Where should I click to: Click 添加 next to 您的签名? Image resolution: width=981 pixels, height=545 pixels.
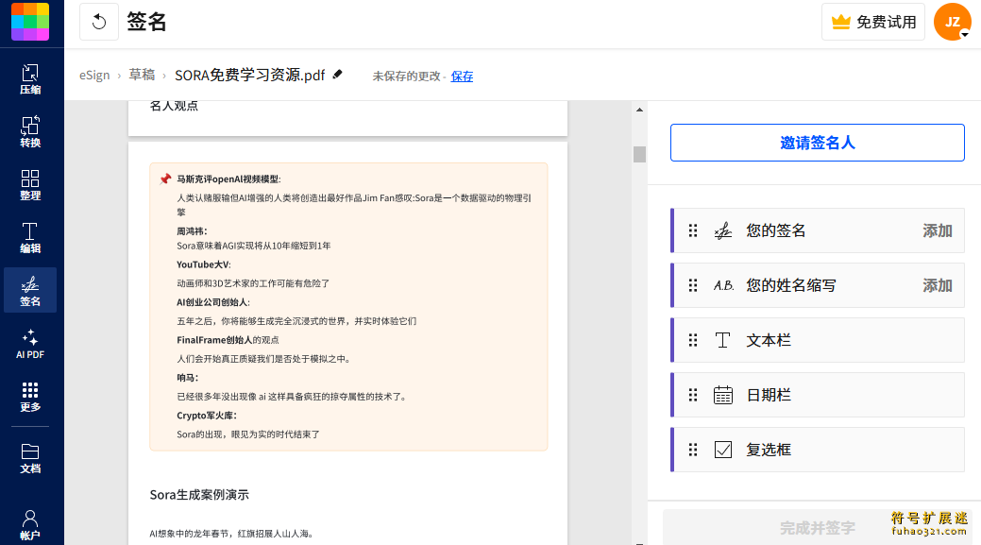tap(938, 230)
